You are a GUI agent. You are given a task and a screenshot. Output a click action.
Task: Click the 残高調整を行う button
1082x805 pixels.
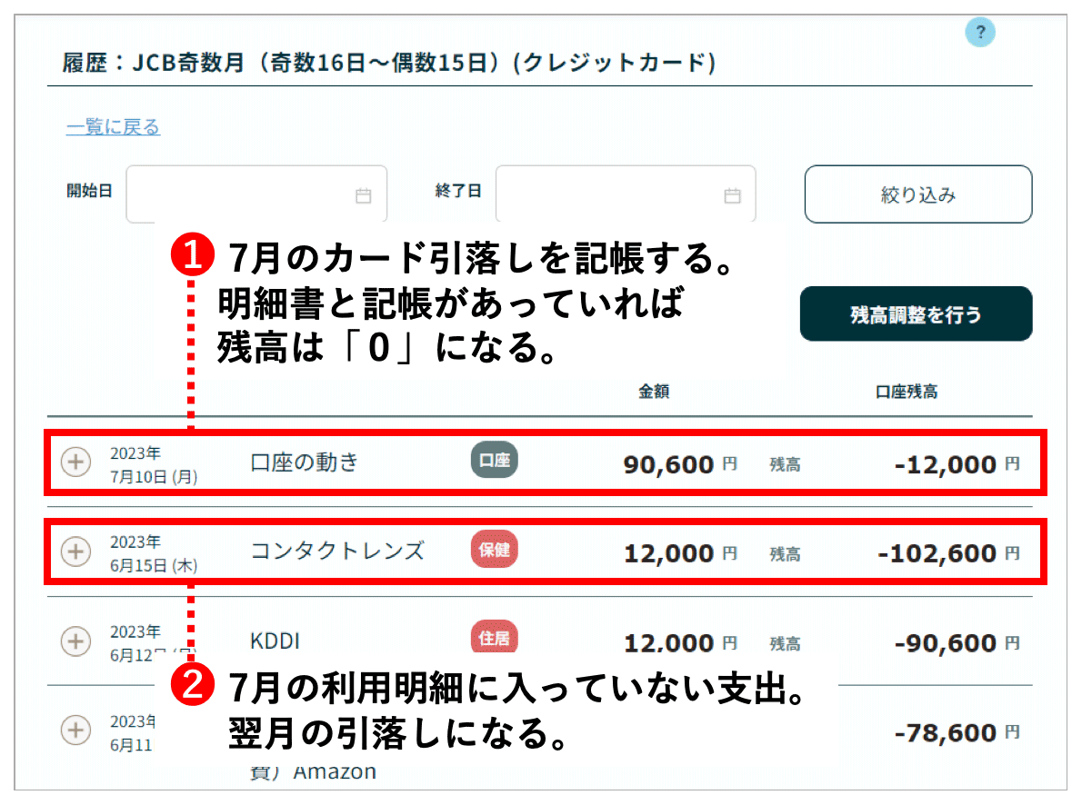[916, 314]
